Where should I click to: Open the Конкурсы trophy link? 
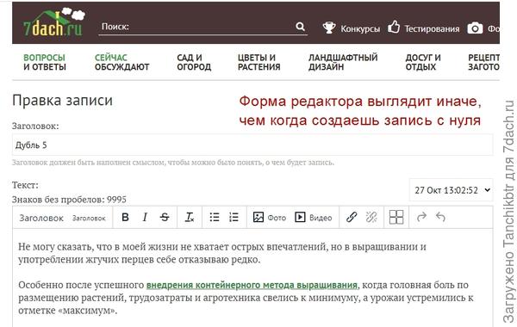click(352, 28)
